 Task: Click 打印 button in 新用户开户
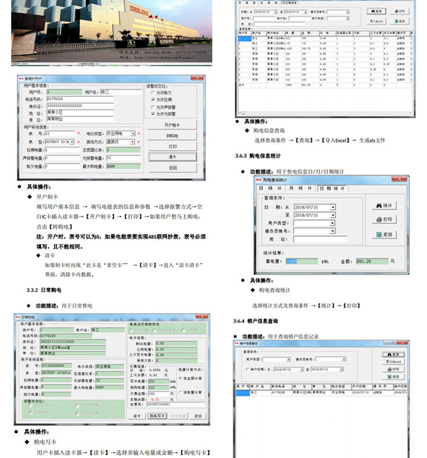(x=172, y=146)
